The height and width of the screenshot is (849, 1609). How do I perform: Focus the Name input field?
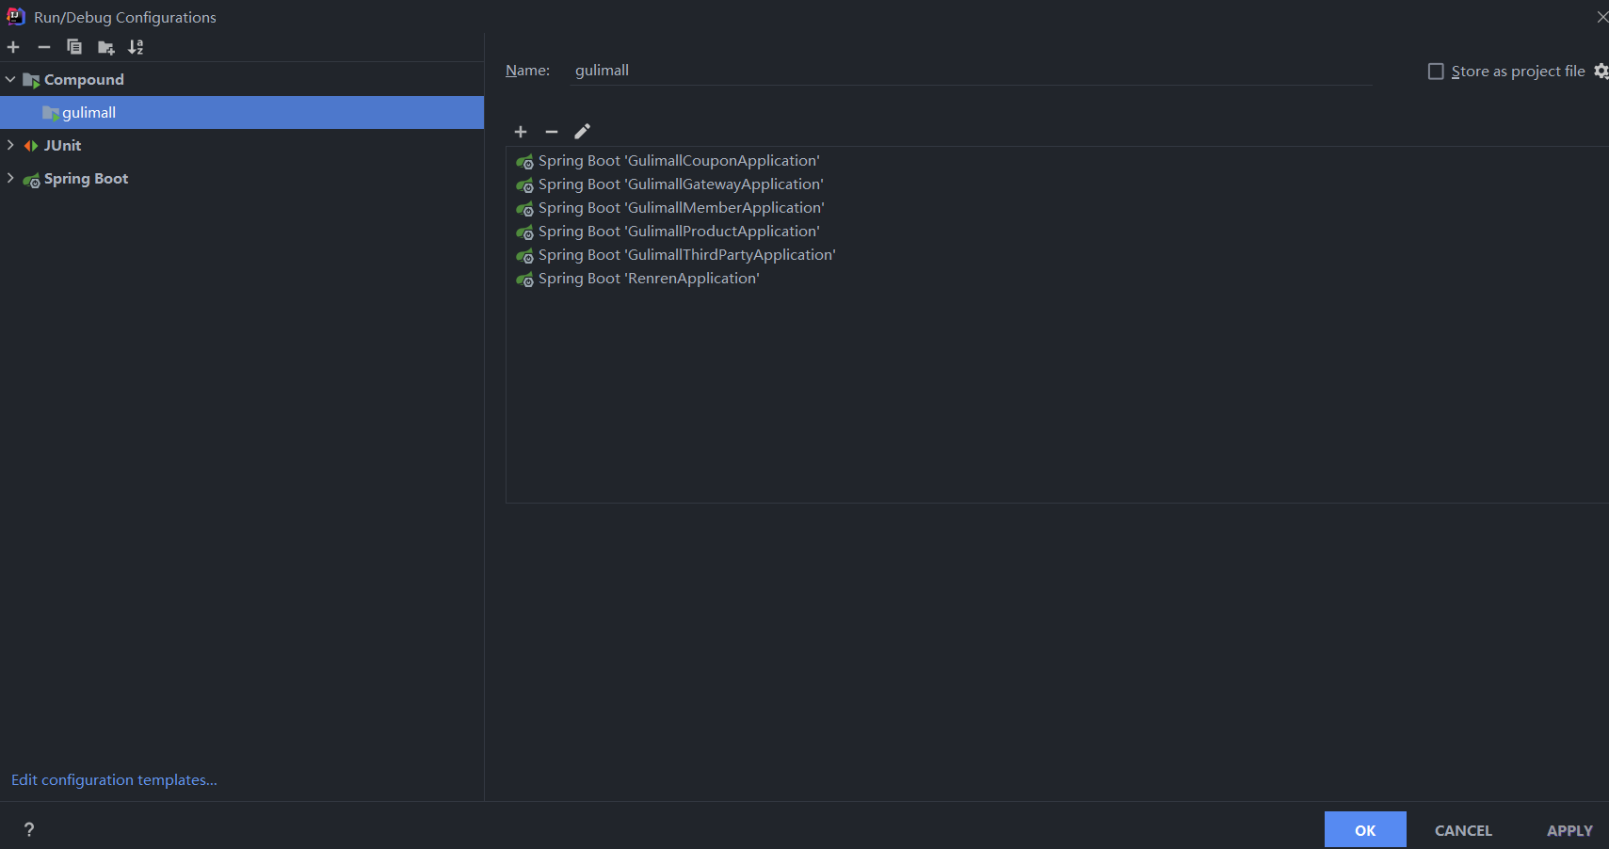(971, 71)
